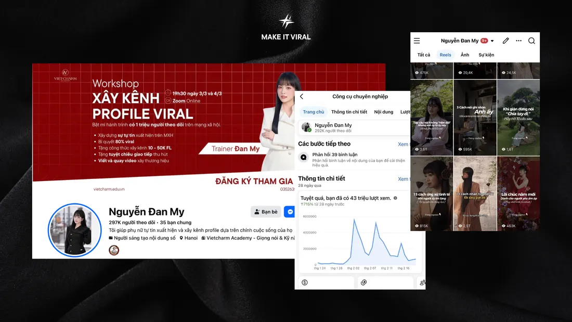Open the partial reel with 475K views
Viewport: 572px width, 322px height.
pos(432,70)
